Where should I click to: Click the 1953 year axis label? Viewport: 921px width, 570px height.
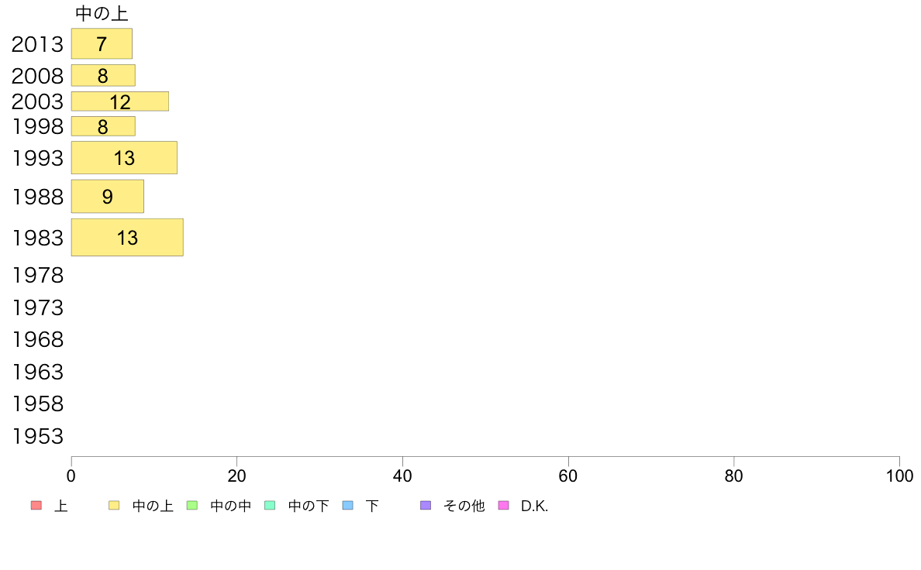pyautogui.click(x=37, y=436)
